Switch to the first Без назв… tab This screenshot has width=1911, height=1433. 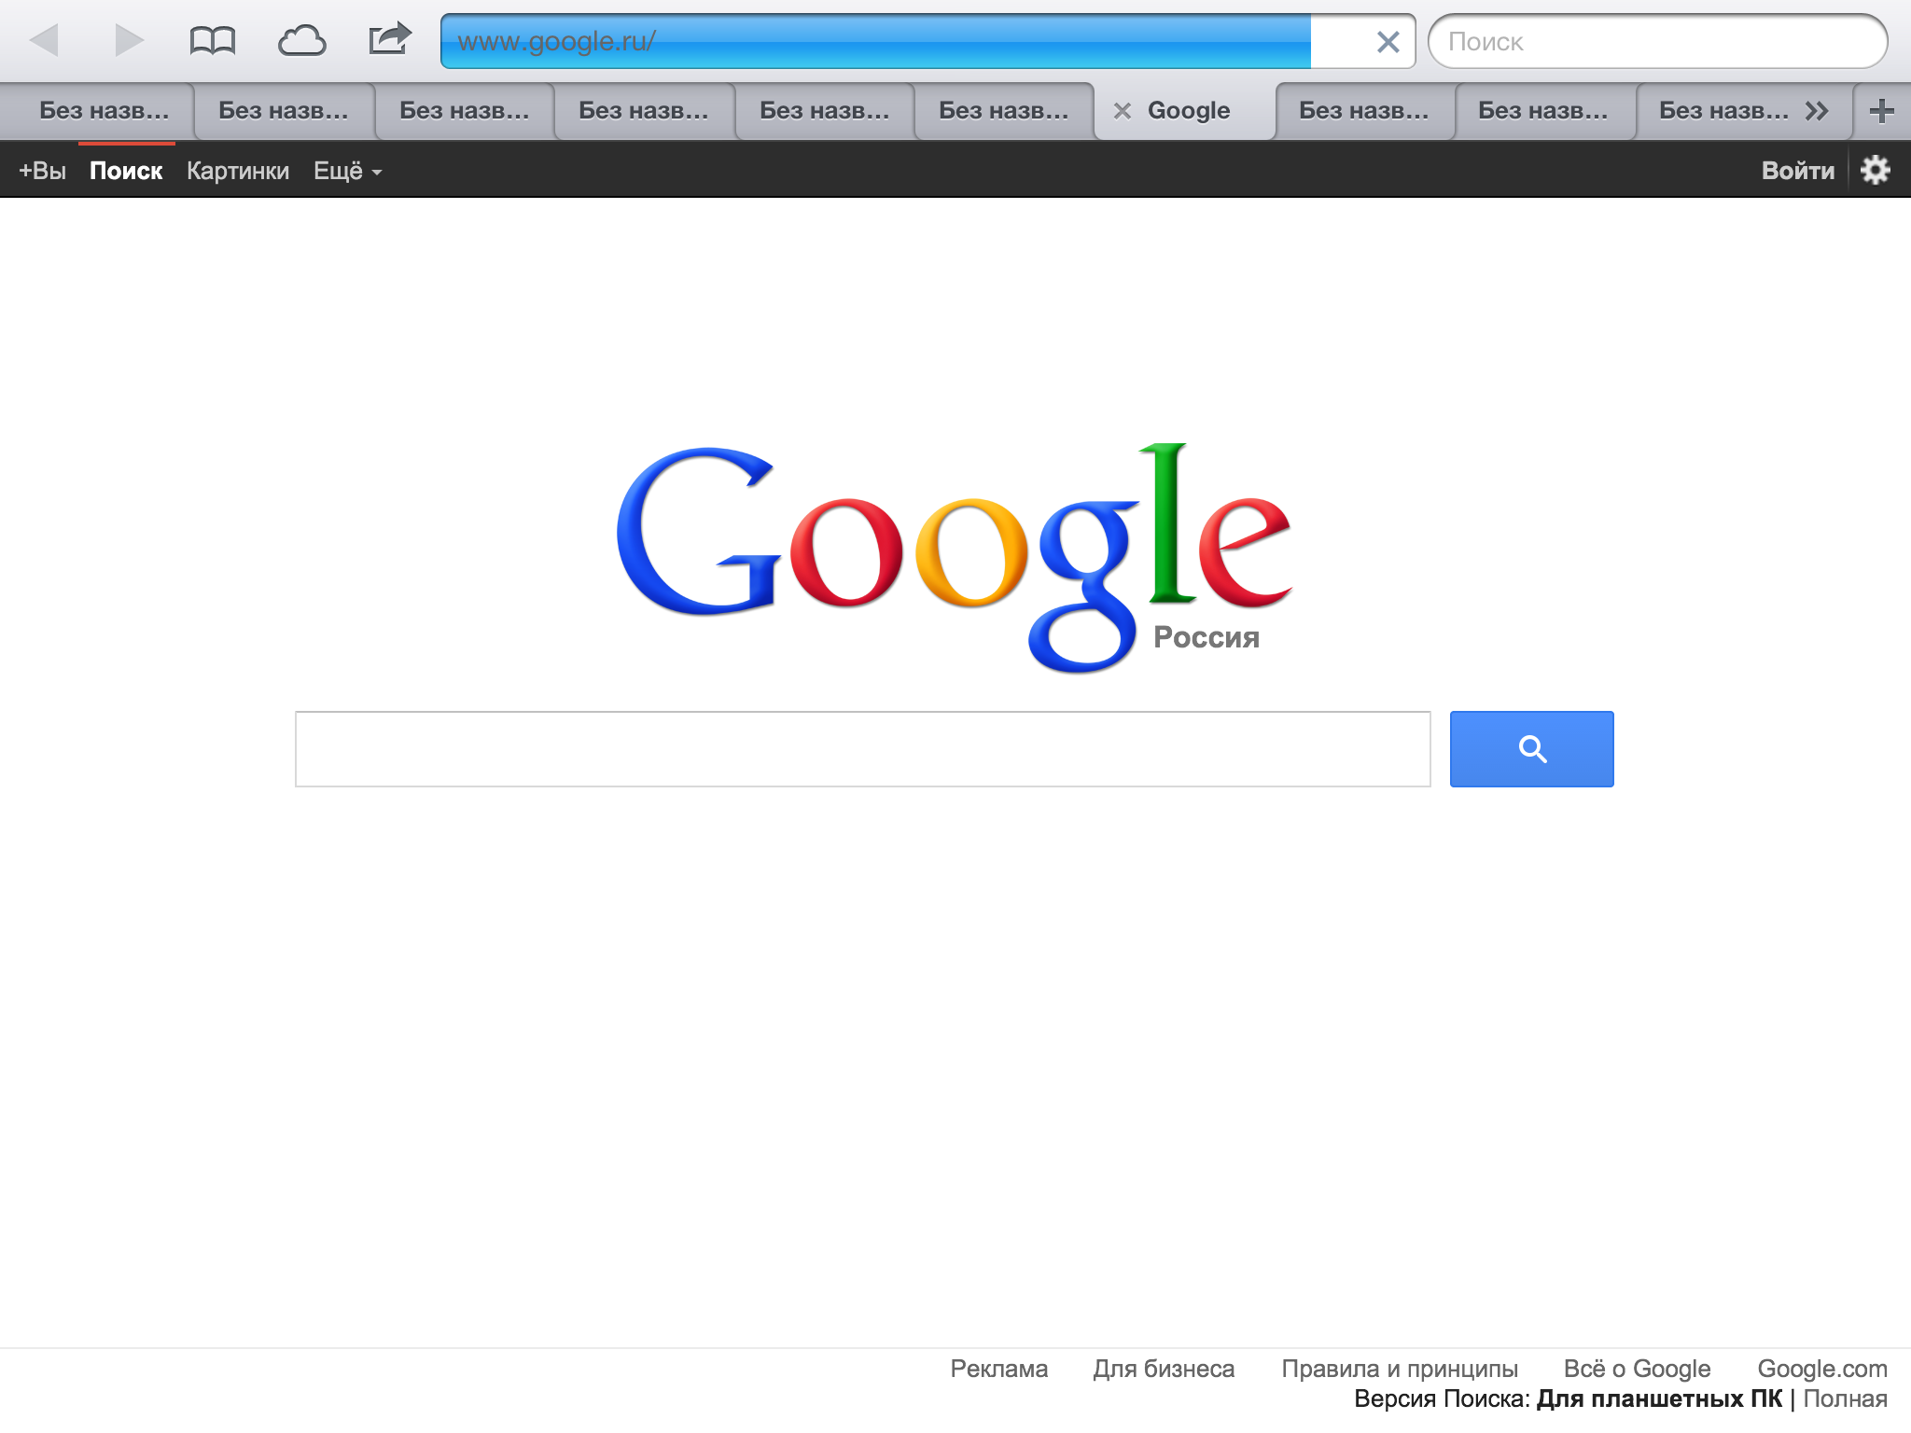click(104, 111)
